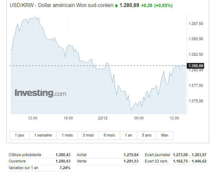This screenshot has height=172, width=214.
Task: Click the USD/KRW chart title
Action: [62, 5]
